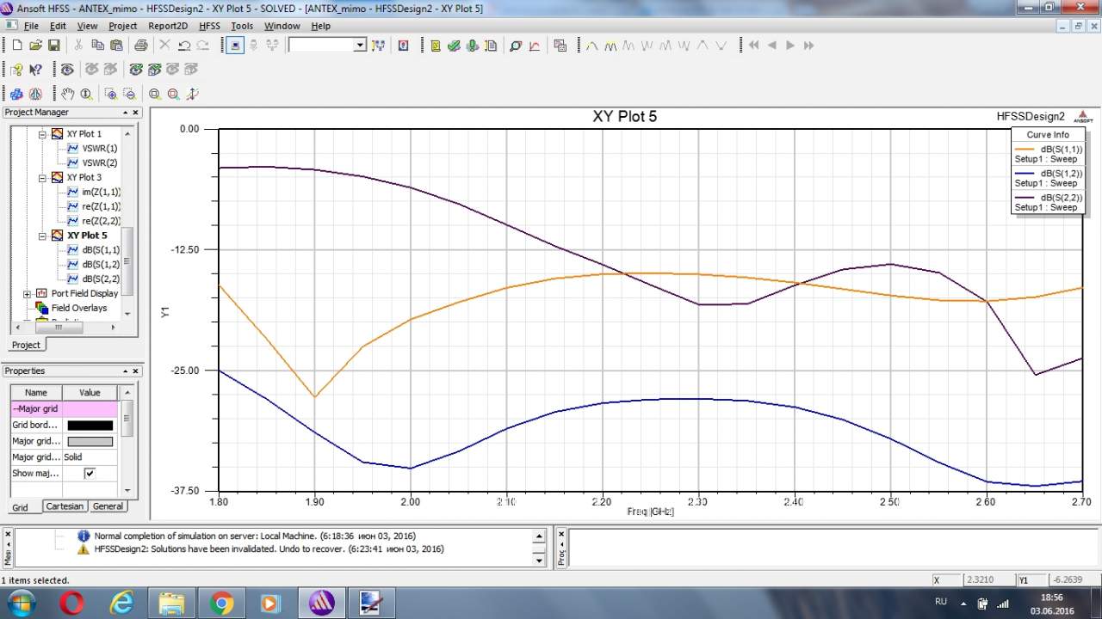Open the empty toolbar combo box dropdown
1102x619 pixels.
tap(360, 45)
